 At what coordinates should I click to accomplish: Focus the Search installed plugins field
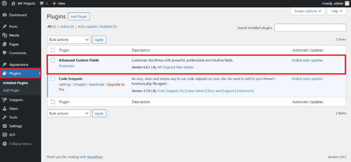tap(310, 28)
